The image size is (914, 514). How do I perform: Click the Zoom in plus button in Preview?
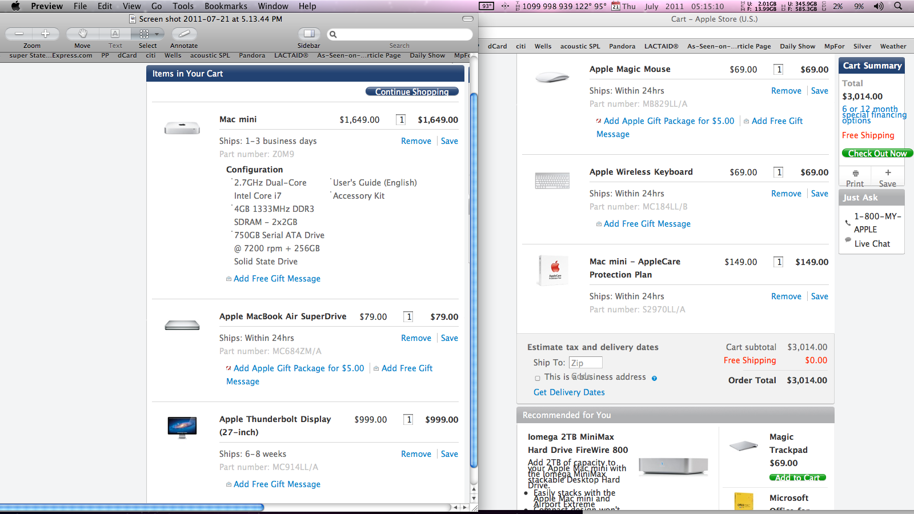[x=46, y=34]
